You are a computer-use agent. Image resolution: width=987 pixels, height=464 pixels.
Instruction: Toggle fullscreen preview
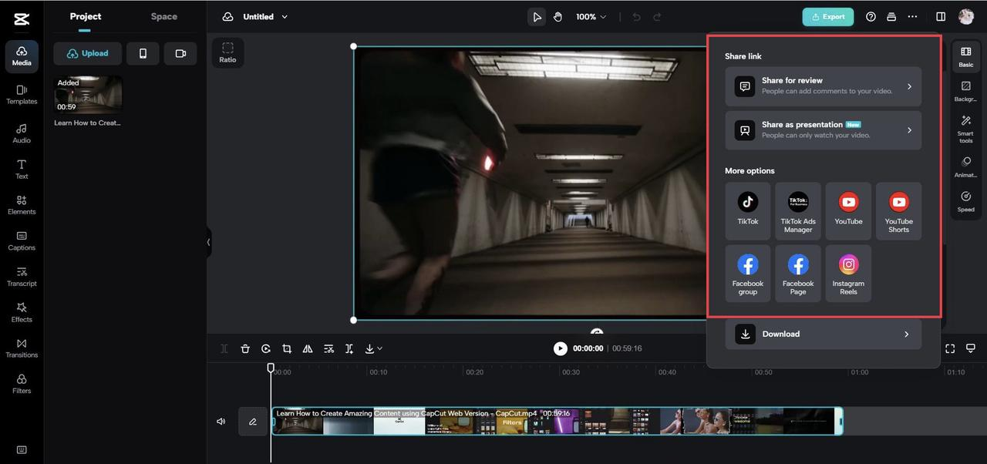(x=950, y=348)
